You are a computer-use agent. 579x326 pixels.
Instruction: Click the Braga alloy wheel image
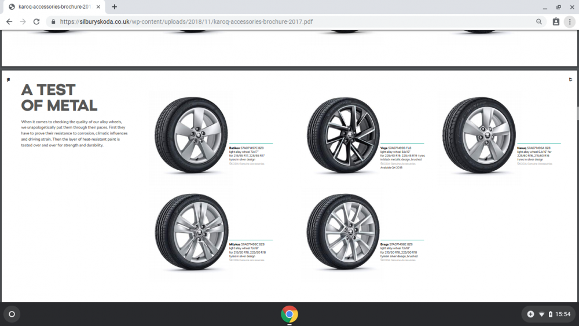point(343,232)
